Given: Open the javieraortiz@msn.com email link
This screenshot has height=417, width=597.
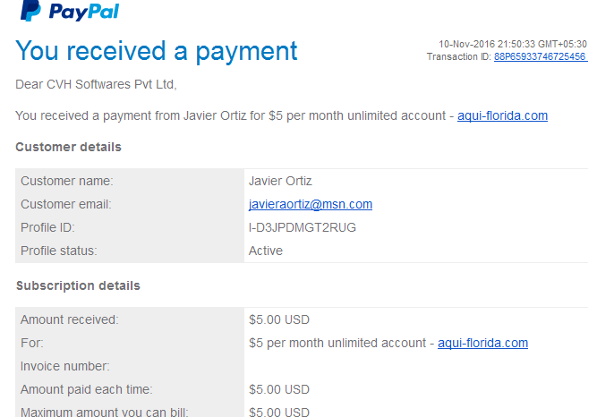Looking at the screenshot, I should pyautogui.click(x=311, y=204).
